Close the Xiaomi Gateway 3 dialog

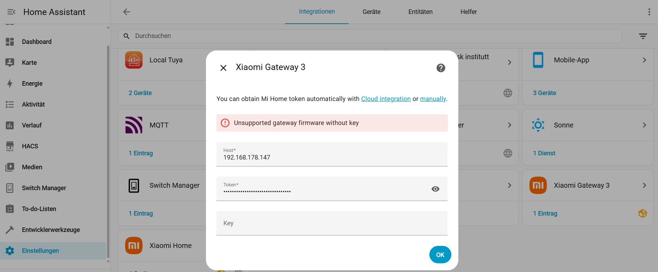(223, 68)
